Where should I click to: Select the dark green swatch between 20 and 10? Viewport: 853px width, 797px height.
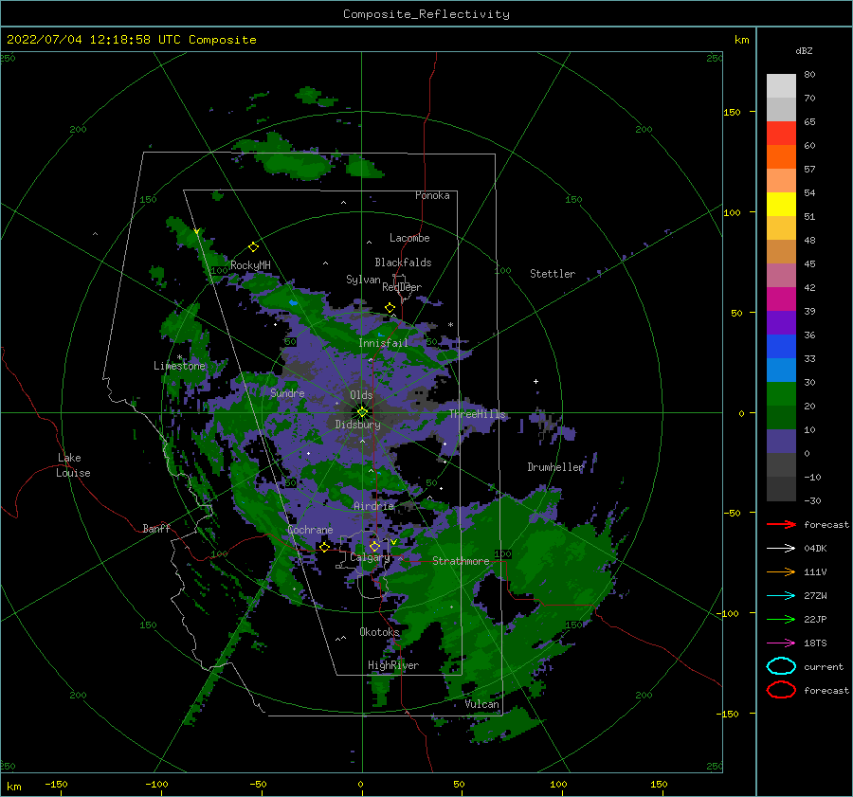pyautogui.click(x=781, y=417)
